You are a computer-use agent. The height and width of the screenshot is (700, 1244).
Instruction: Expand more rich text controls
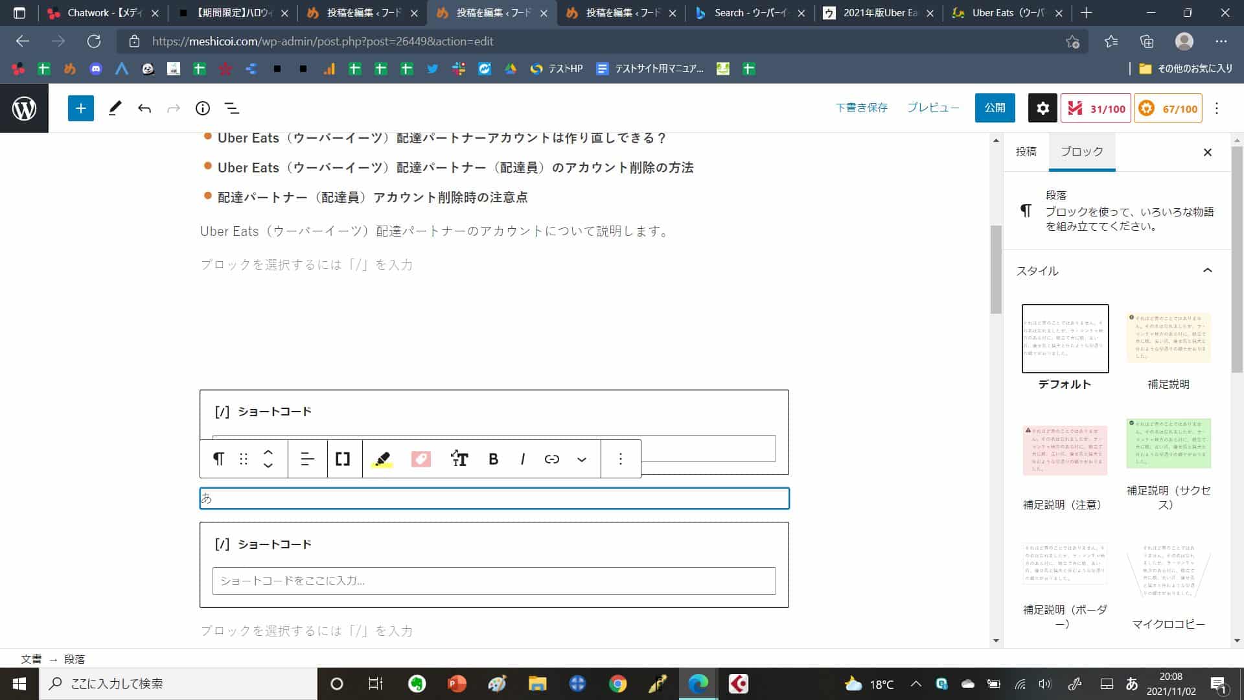pyautogui.click(x=582, y=459)
